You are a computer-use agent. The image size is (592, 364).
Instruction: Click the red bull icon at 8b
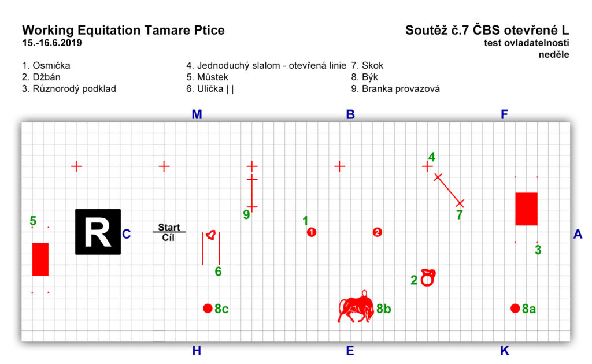coord(356,306)
